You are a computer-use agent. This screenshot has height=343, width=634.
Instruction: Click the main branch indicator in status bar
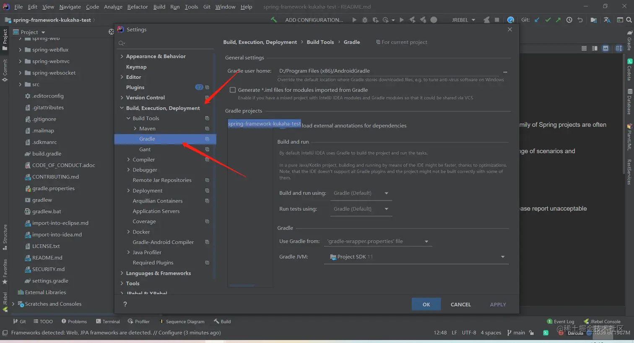click(x=516, y=333)
